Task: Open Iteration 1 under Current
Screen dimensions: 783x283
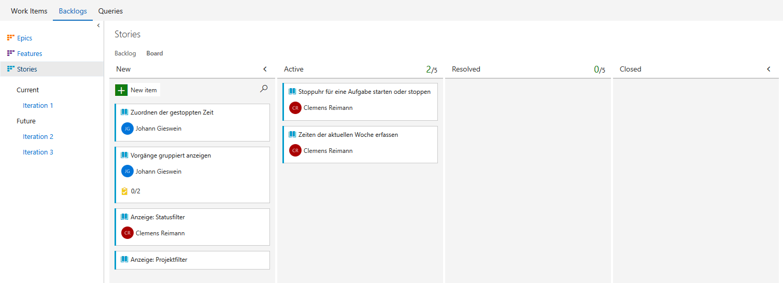Action: tap(38, 105)
